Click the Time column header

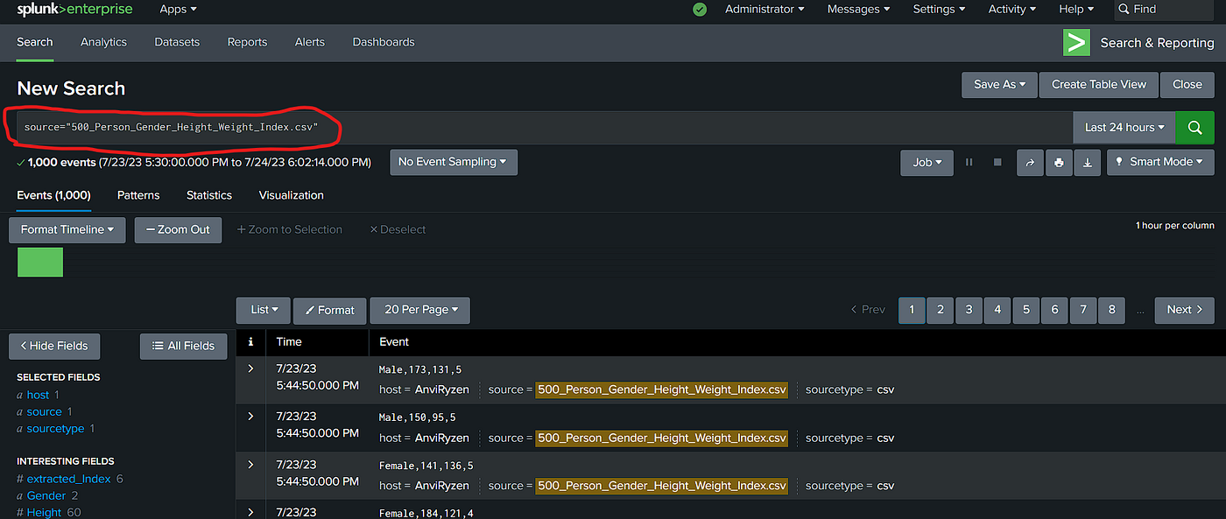coord(289,342)
